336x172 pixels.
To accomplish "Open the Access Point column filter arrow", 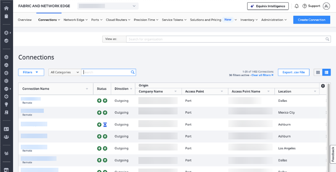I will click(x=222, y=91).
